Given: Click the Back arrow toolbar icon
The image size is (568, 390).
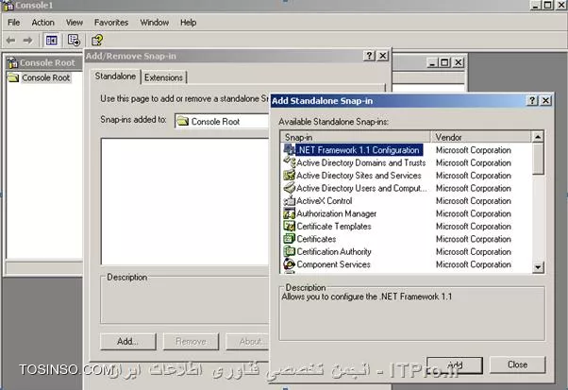Looking at the screenshot, I should [11, 41].
